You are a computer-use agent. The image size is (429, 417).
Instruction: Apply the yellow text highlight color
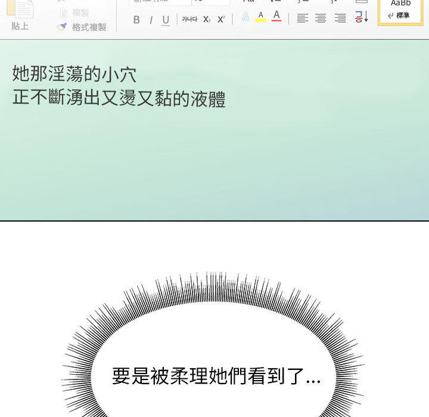[x=260, y=17]
